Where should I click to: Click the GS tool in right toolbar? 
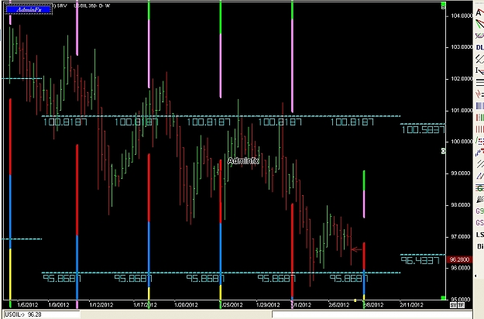pyautogui.click(x=479, y=223)
